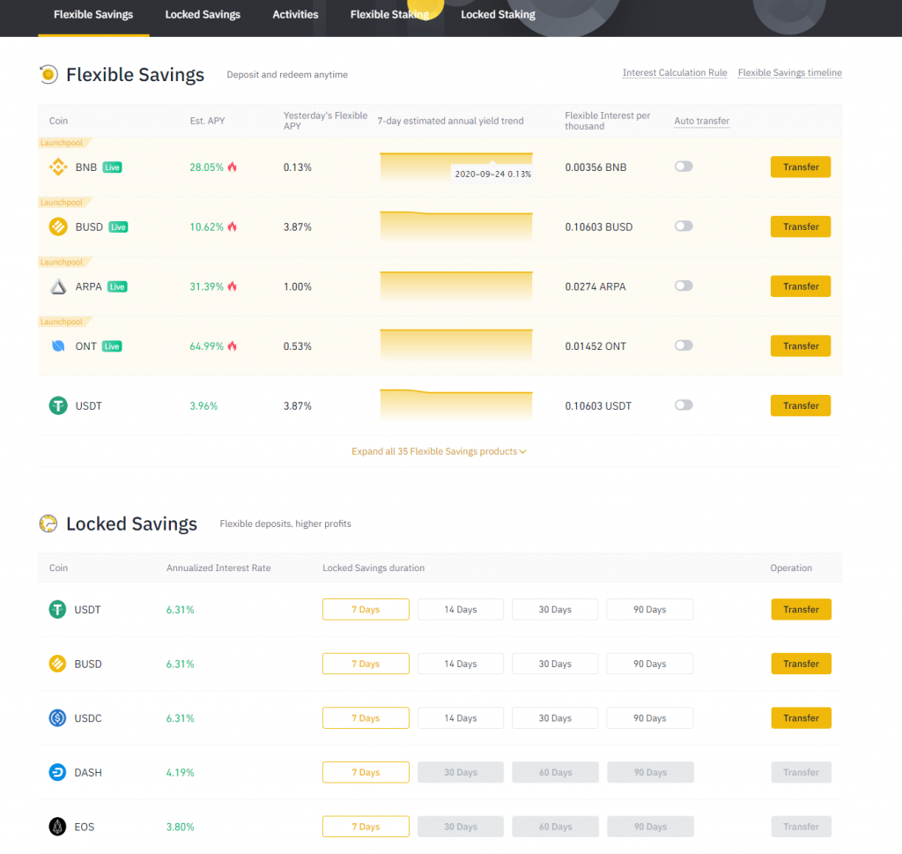The height and width of the screenshot is (854, 902).
Task: Choose 90 Days duration for locked BUSD
Action: (x=649, y=664)
